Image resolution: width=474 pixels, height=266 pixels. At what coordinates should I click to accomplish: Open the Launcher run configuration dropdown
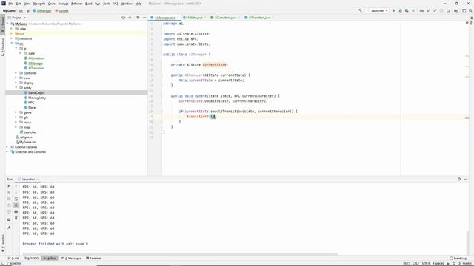(x=378, y=10)
